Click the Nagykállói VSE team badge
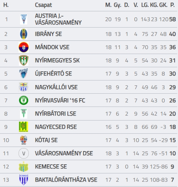The image size is (178, 187). point(23,87)
